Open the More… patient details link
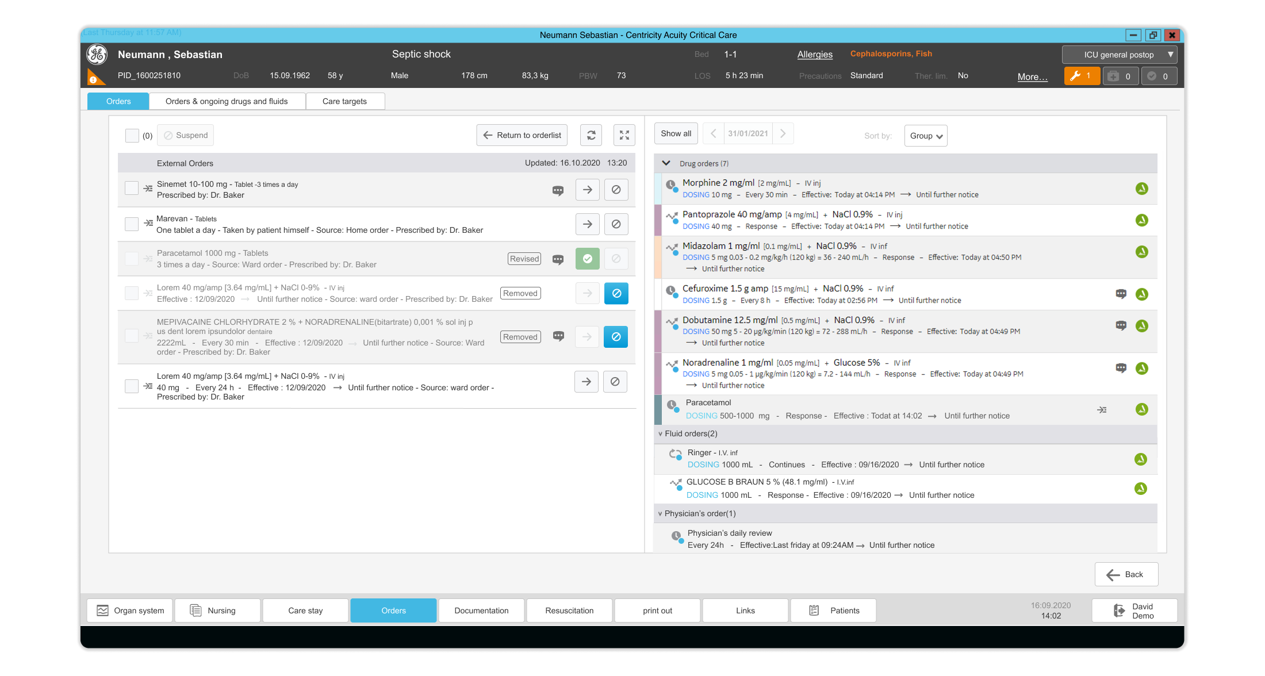Image resolution: width=1265 pixels, height=676 pixels. pyautogui.click(x=1033, y=77)
